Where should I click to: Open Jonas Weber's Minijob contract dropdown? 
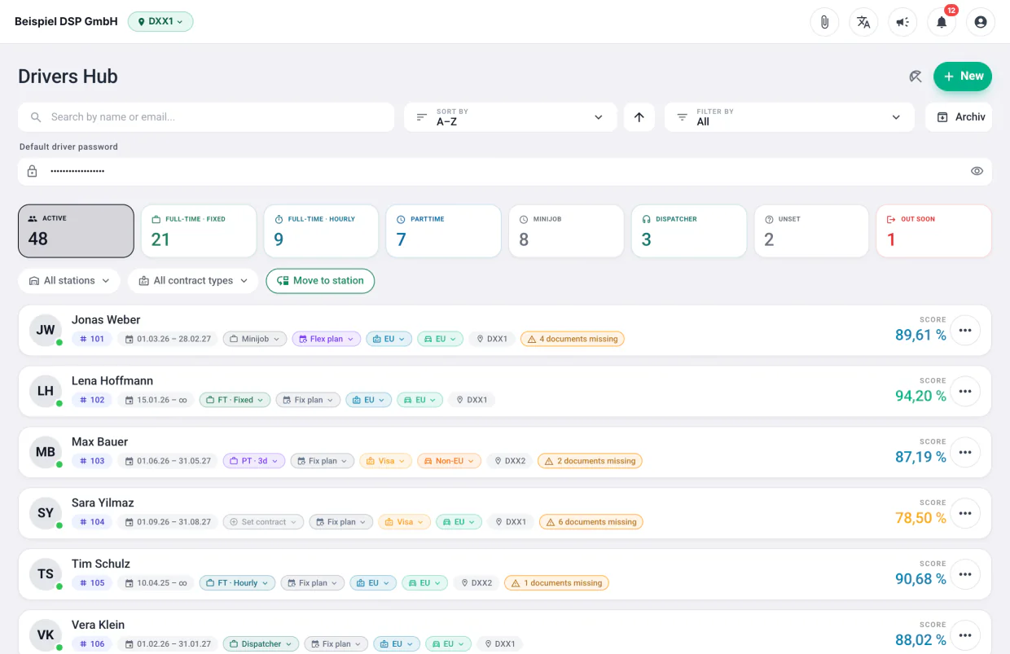pyautogui.click(x=255, y=339)
